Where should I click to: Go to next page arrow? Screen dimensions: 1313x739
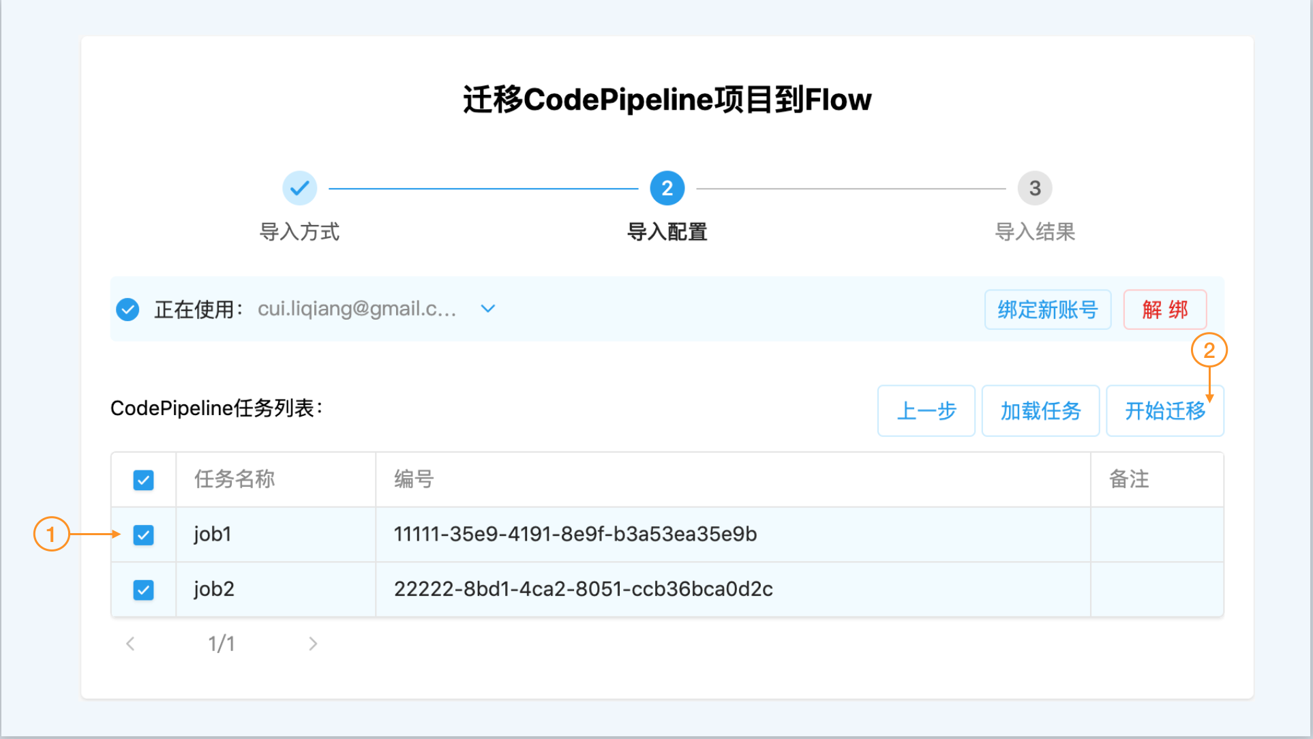pyautogui.click(x=313, y=644)
